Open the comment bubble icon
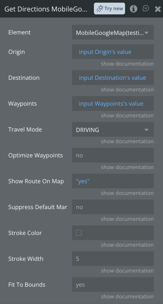Viewport: 163px width, 304px height. coord(145,8)
